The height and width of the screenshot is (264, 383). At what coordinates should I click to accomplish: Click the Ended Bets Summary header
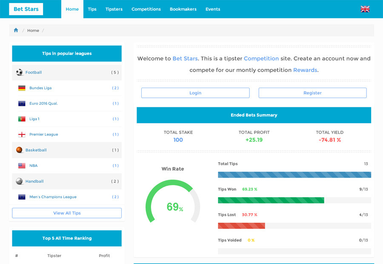[254, 115]
